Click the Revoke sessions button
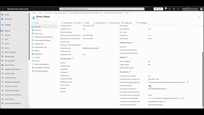This screenshot has height=115, width=204. tap(114, 23)
